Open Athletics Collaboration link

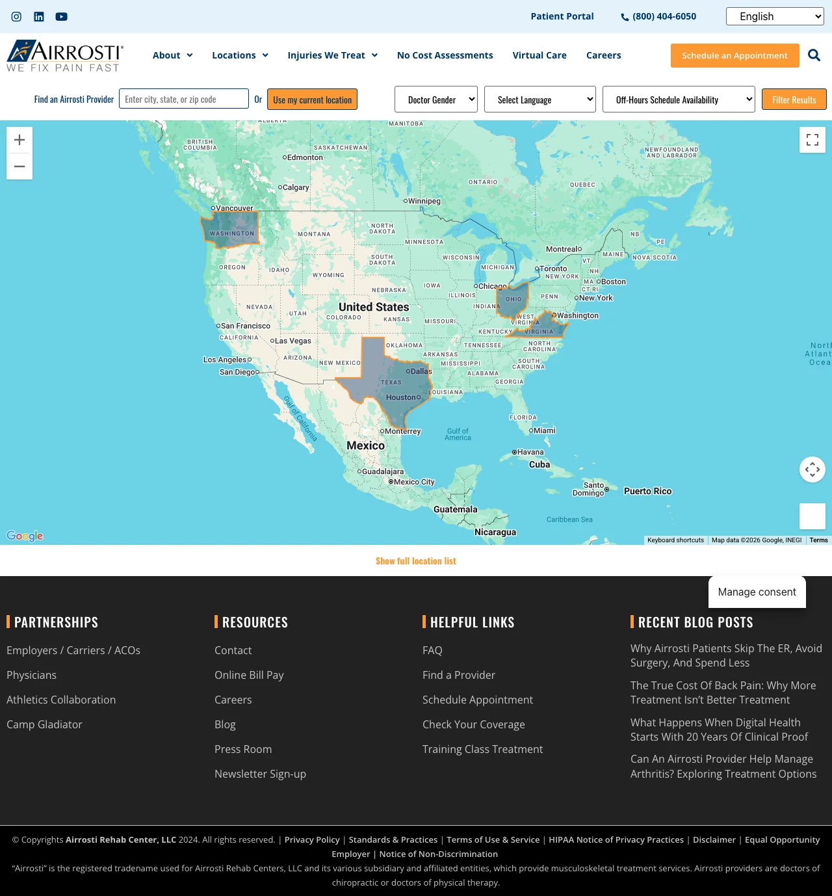point(61,700)
